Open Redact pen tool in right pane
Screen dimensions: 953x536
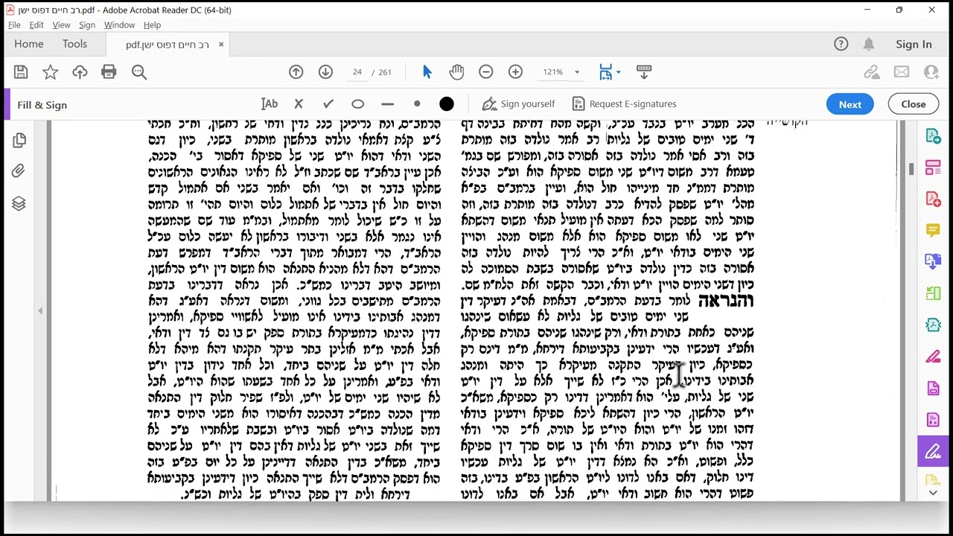tap(934, 357)
